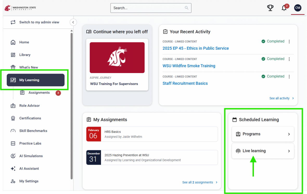Click the search magnifier icon
Viewport: 307px width, 194px height.
pyautogui.click(x=187, y=8)
